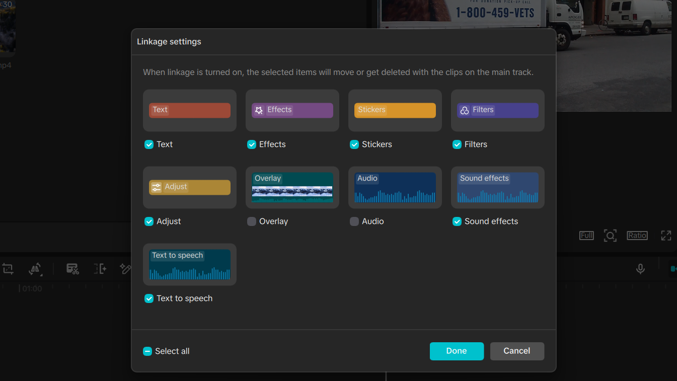Click the Audio waveform preview card
The width and height of the screenshot is (677, 381).
[x=395, y=188]
